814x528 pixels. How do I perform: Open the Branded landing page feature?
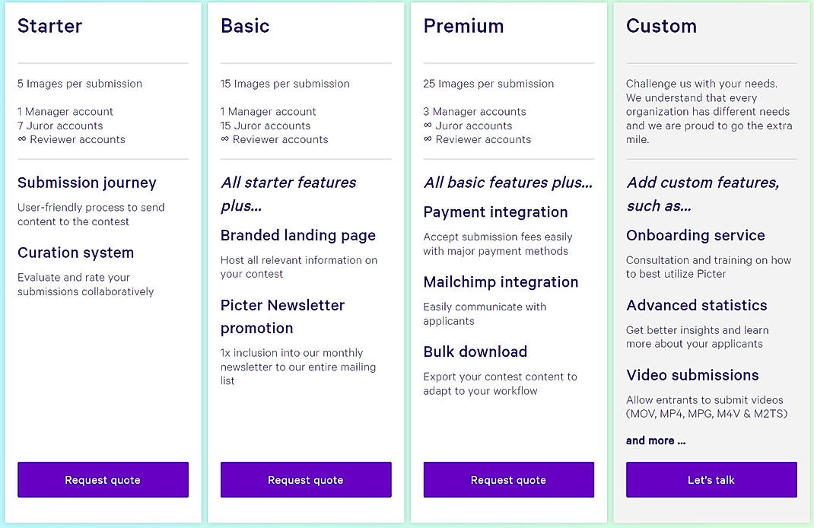pyautogui.click(x=297, y=236)
